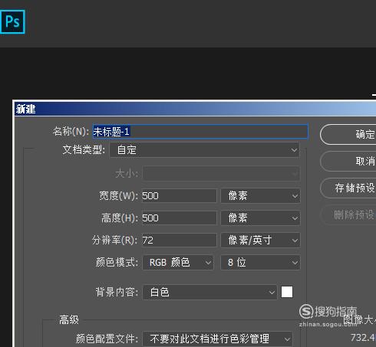Screen dimensions: 376x347
Task: Click the 文档类型 label text
Action: (x=84, y=150)
